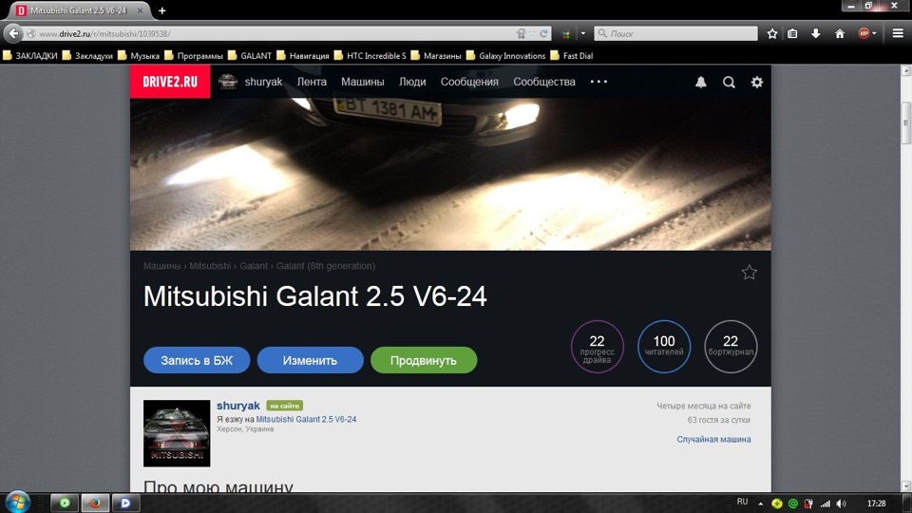
Task: Open Galant (8th generation) breadcrumb link
Action: pyautogui.click(x=326, y=266)
